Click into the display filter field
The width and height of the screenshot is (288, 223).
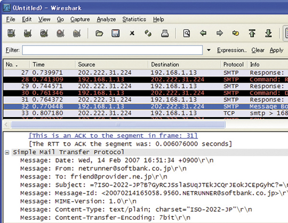112,50
